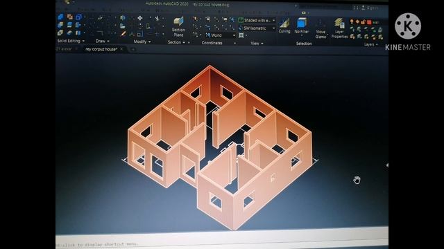
Task: Select the Erase pencil-shaped tool
Action: (x=123, y=34)
